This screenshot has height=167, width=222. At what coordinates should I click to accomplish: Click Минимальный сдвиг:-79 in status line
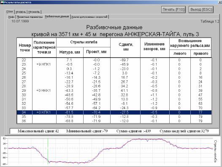click(x=87, y=131)
